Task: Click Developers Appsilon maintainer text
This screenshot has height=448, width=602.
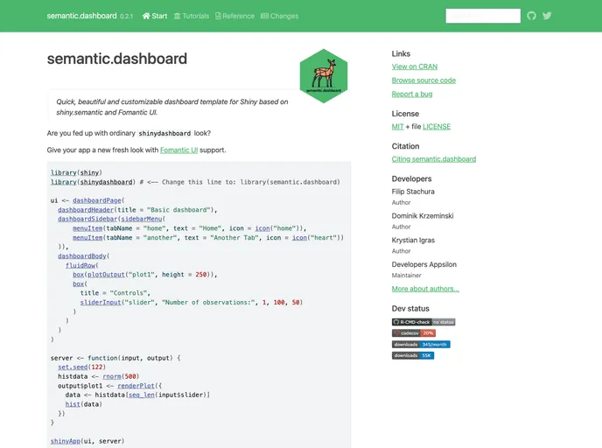Action: [x=424, y=264]
